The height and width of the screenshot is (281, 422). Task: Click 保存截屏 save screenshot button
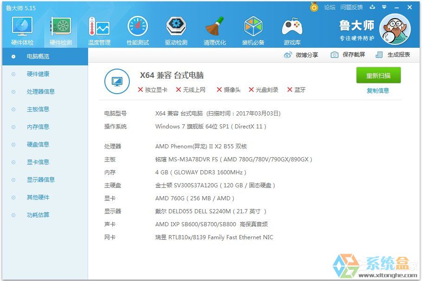tap(348, 55)
